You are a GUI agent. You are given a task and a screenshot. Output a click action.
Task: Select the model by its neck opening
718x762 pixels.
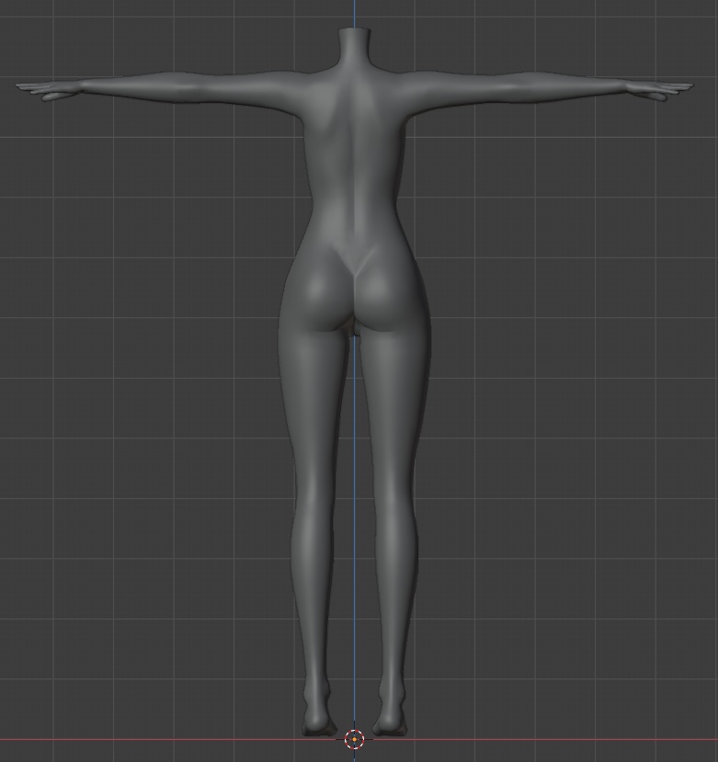[x=354, y=31]
